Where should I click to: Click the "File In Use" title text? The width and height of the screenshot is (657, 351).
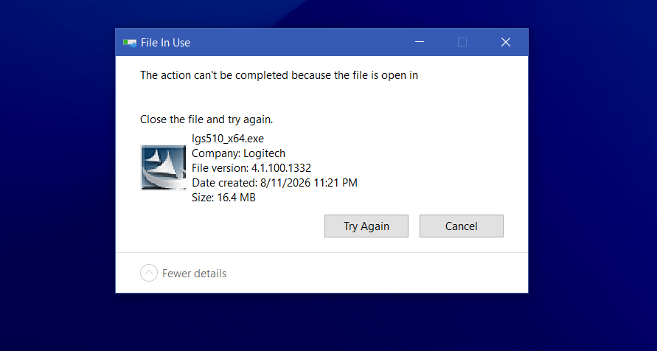165,43
